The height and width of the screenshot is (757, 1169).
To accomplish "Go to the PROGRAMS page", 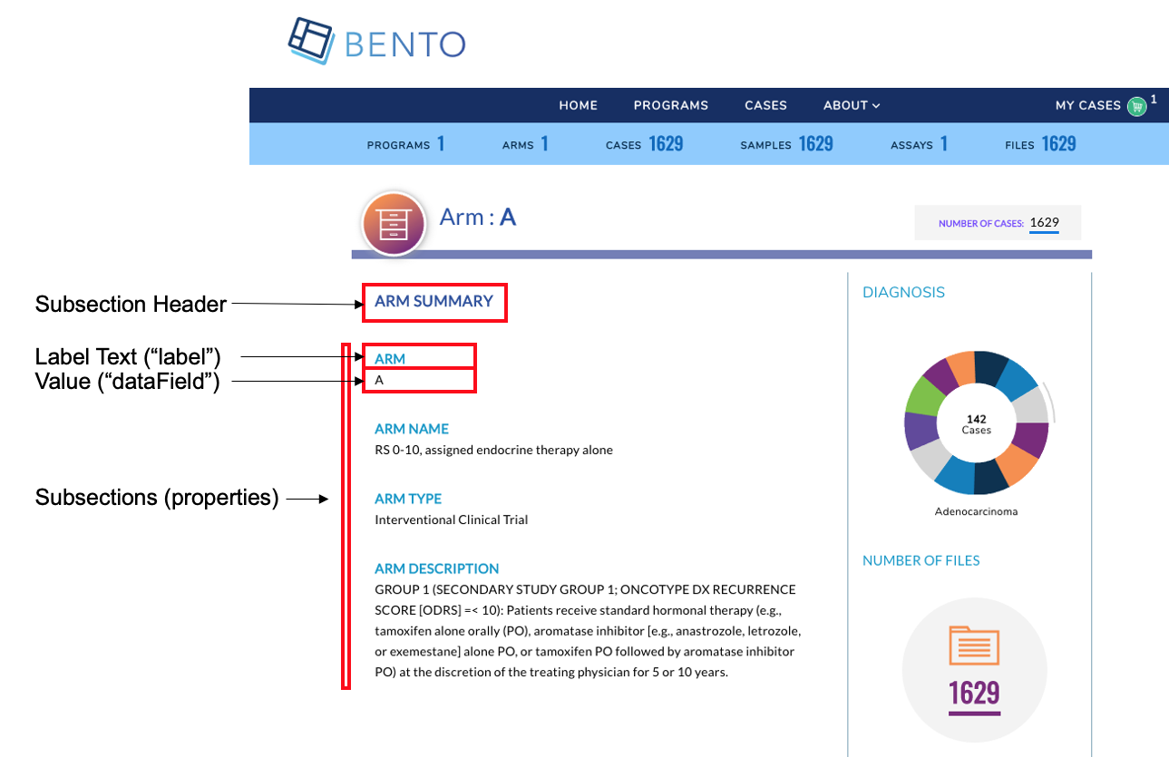I will 670,105.
